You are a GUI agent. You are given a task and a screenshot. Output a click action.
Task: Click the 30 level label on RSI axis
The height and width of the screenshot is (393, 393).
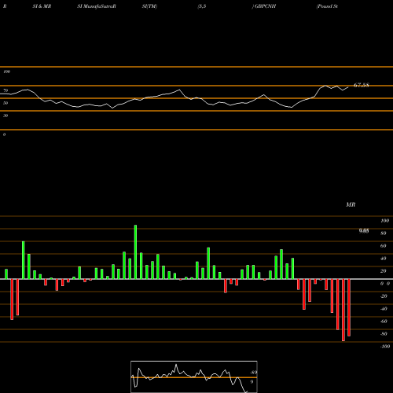pyautogui.click(x=6, y=116)
